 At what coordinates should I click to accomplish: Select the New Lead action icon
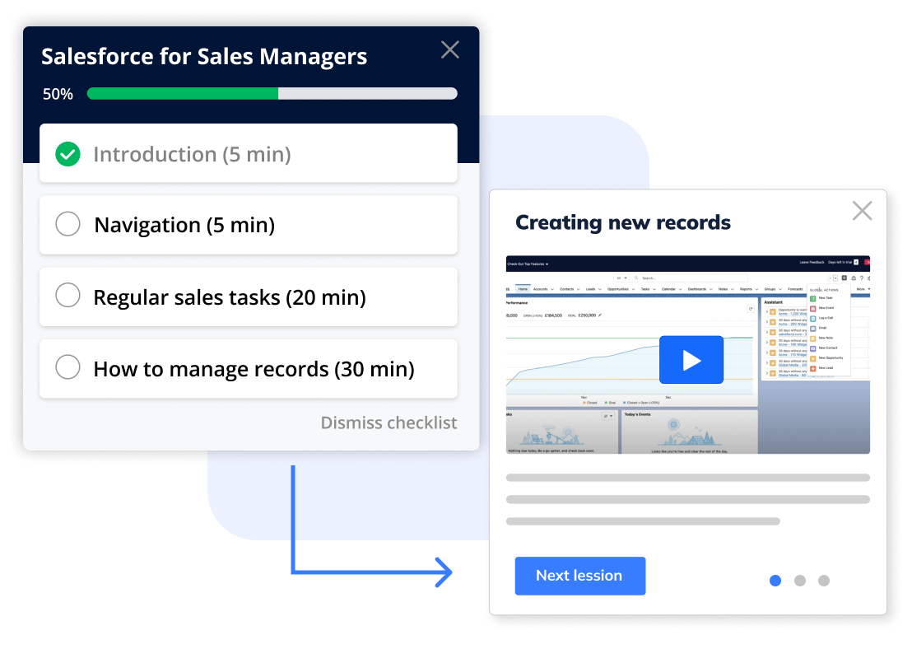(x=812, y=368)
